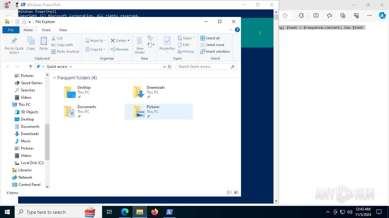
Task: Select the Desktop frequent folder
Action: click(89, 92)
